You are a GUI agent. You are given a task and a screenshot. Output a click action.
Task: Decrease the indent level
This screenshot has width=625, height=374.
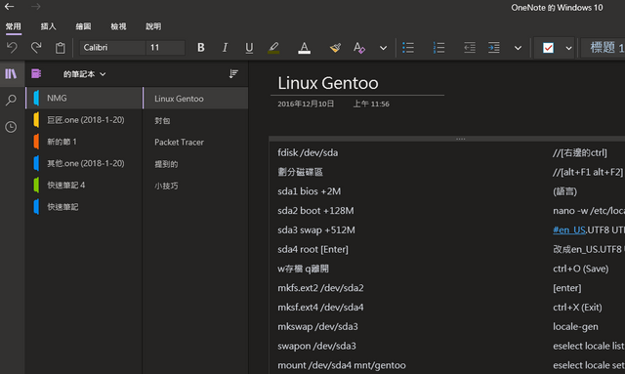point(470,48)
